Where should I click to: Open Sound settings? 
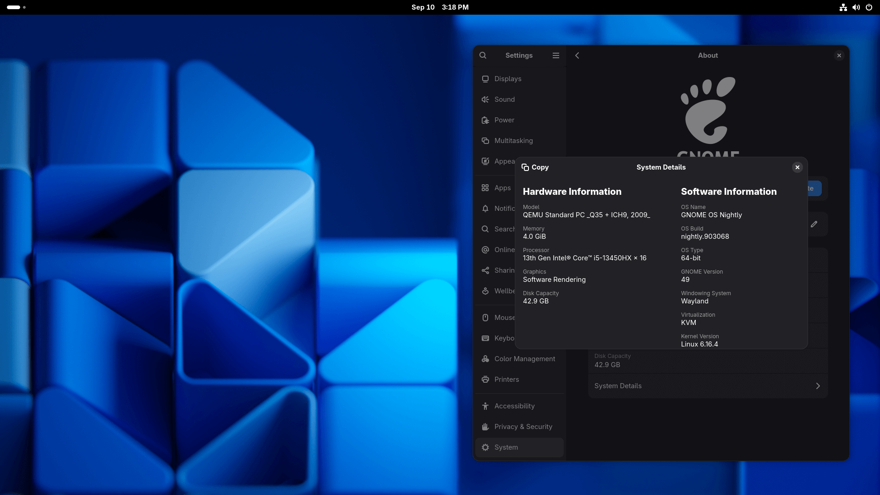point(504,99)
